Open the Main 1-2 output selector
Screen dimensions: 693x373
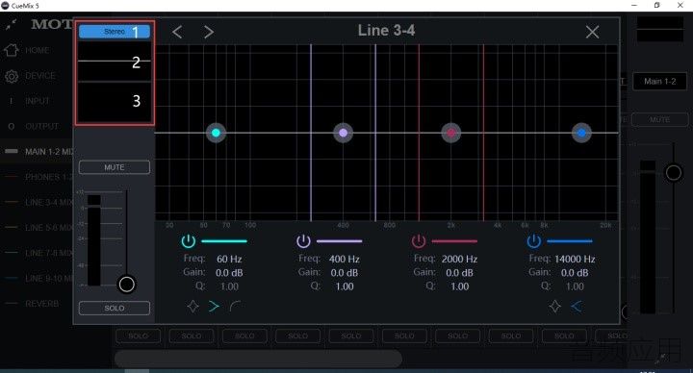pos(660,81)
